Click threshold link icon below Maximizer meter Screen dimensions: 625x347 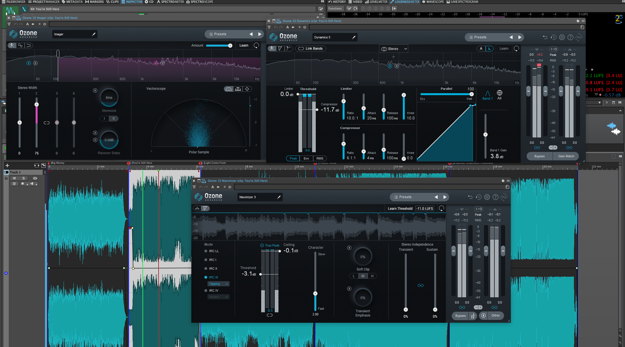point(270,315)
